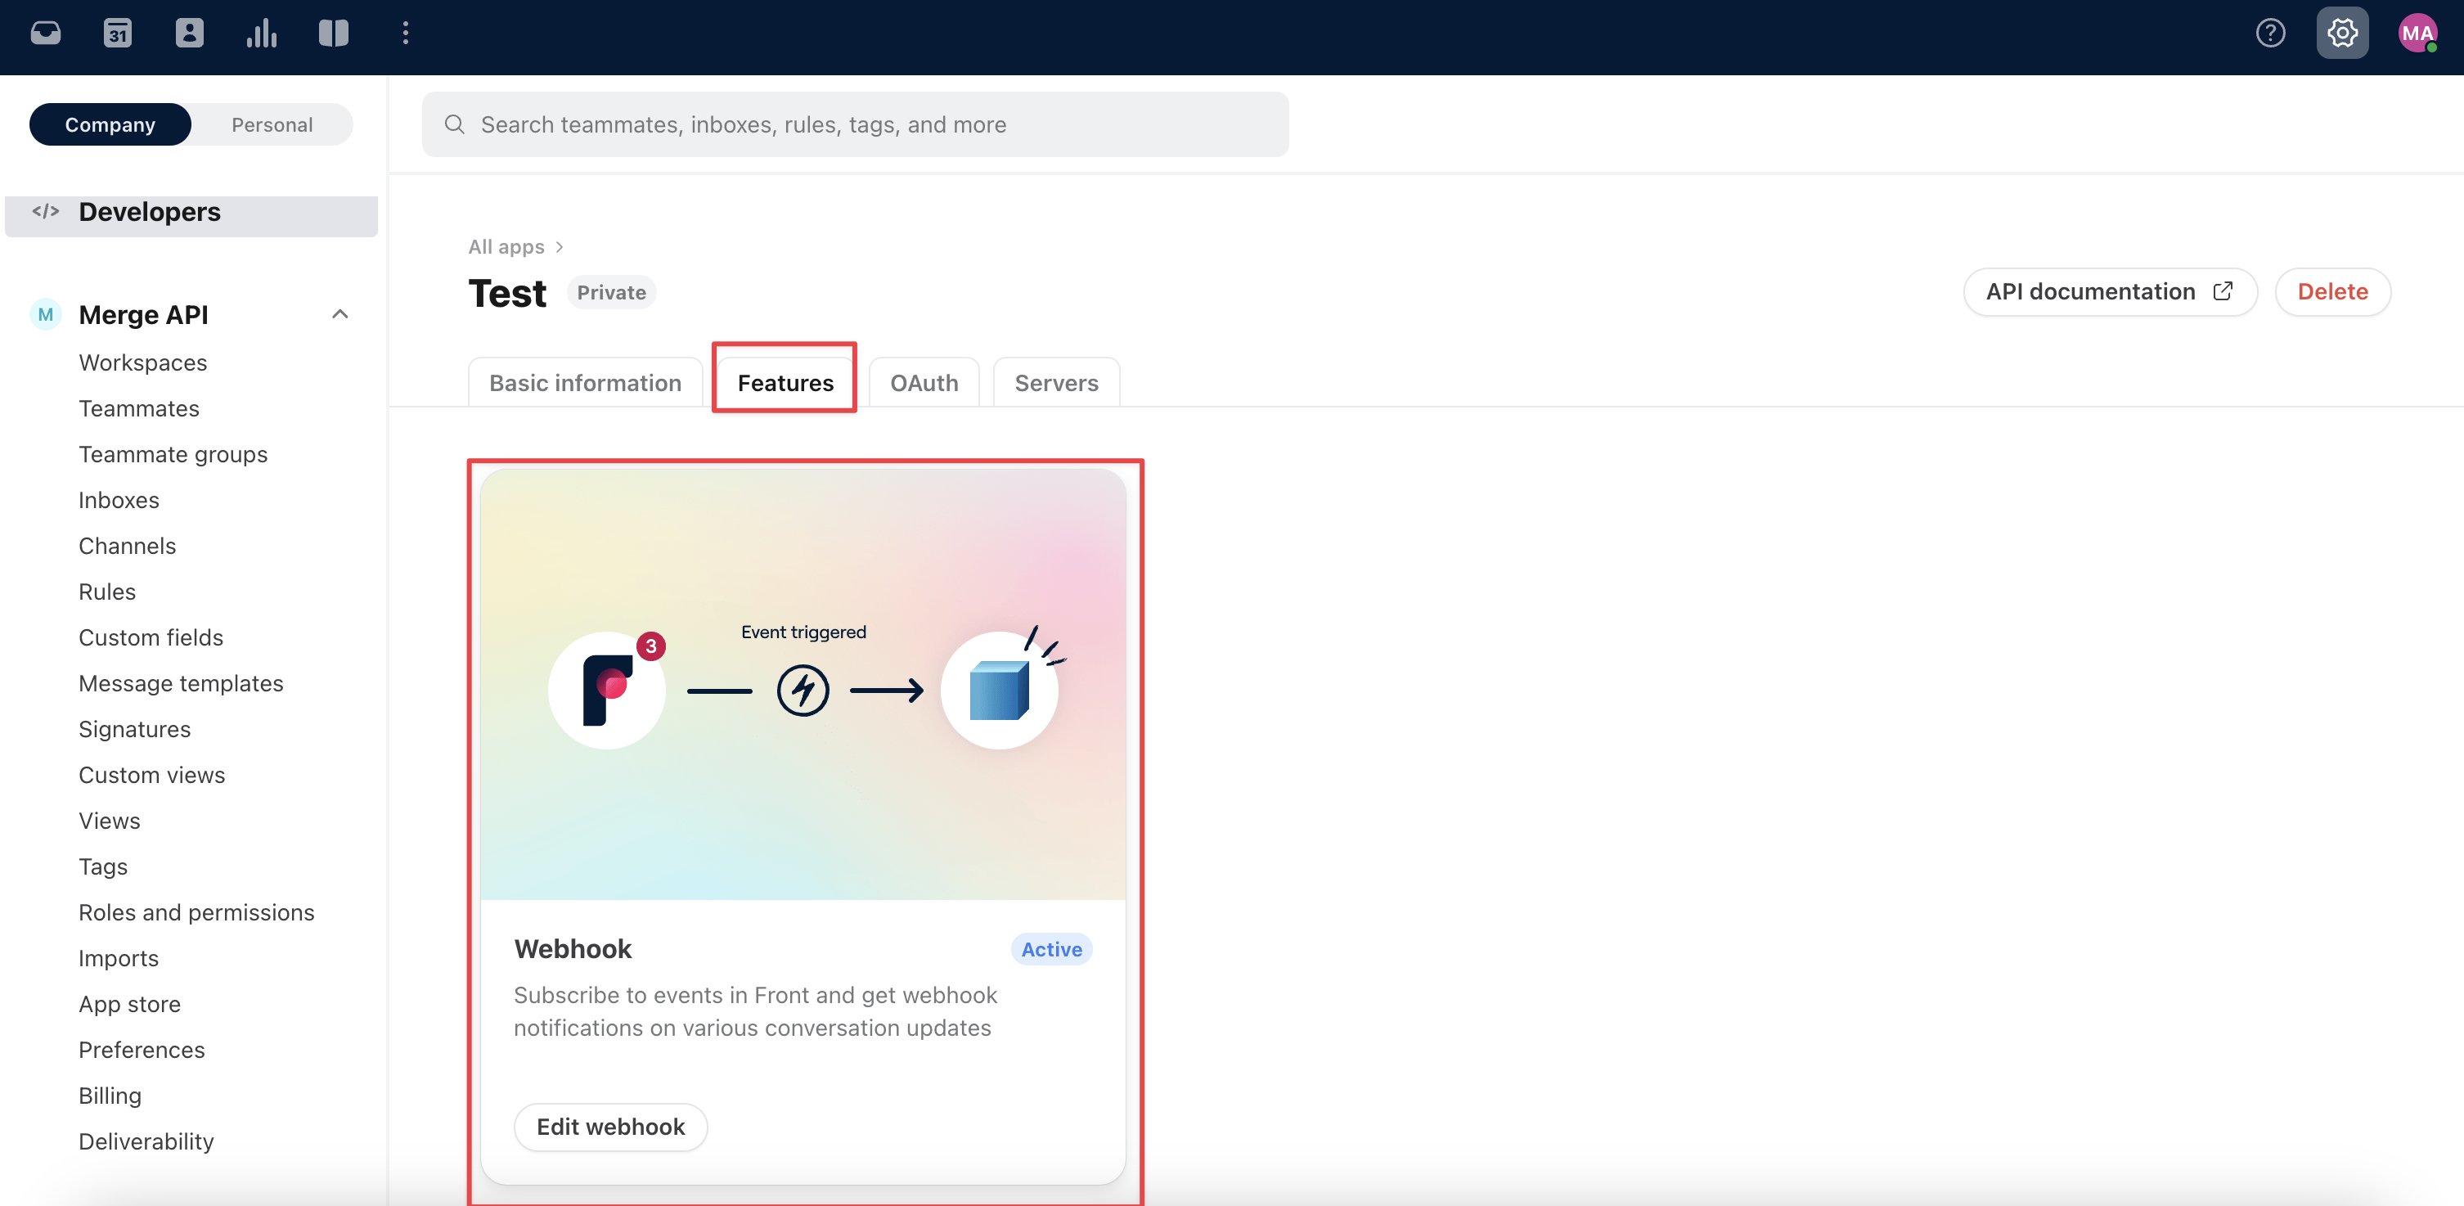Click the three-dot more menu icon
2464x1206 pixels.
point(406,34)
